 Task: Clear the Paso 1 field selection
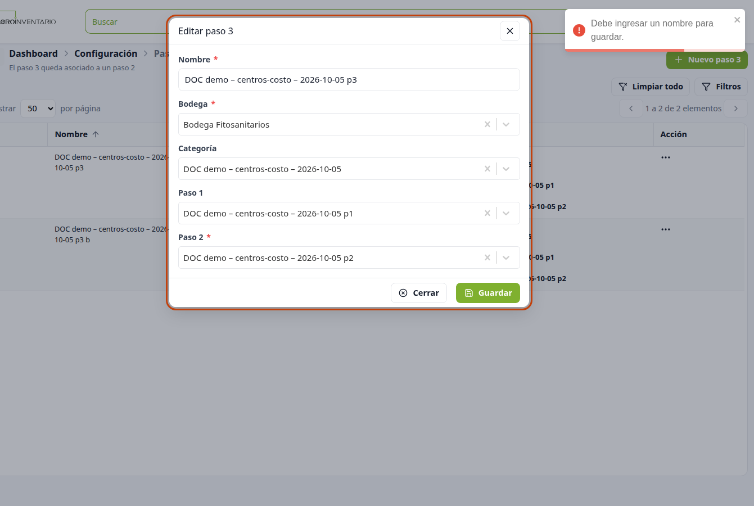[487, 213]
